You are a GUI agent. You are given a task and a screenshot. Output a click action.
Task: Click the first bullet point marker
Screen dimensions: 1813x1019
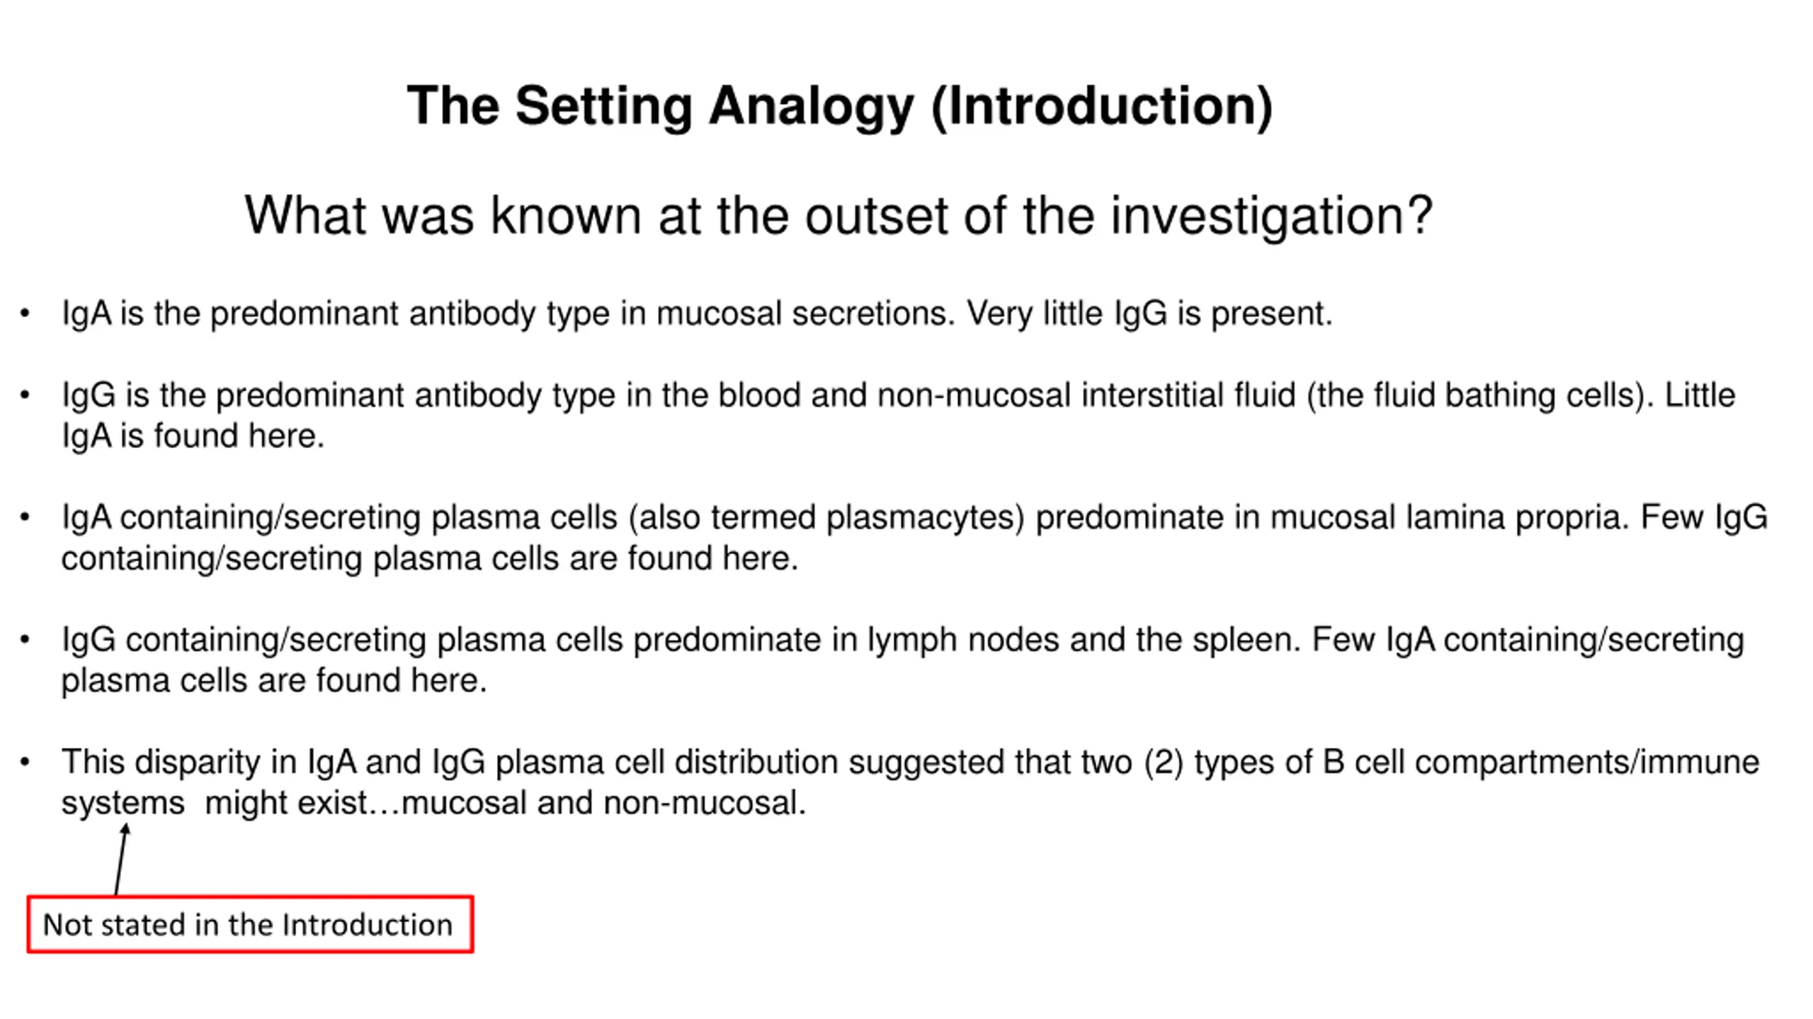click(25, 313)
